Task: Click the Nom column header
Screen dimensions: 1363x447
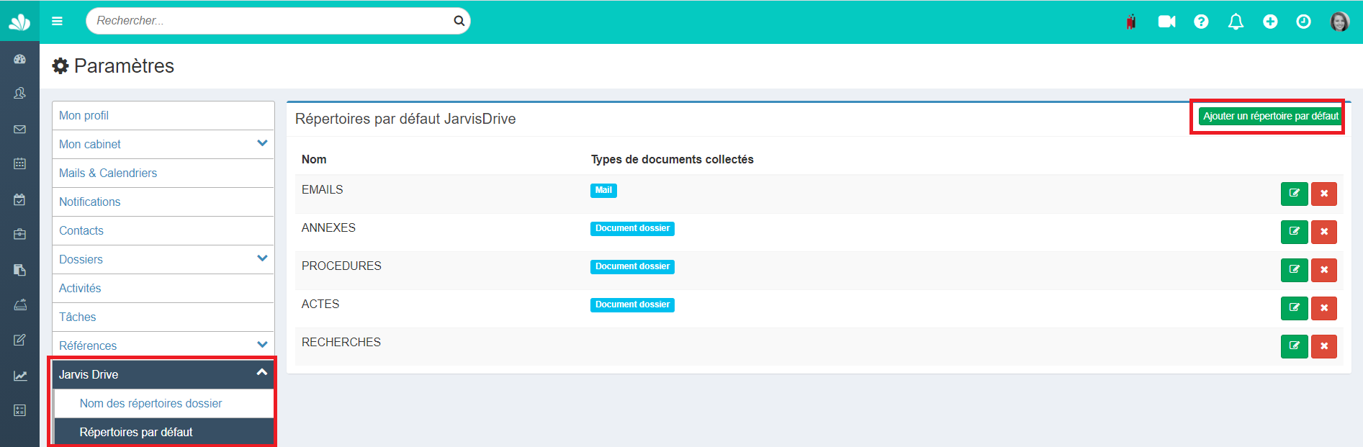Action: [314, 159]
